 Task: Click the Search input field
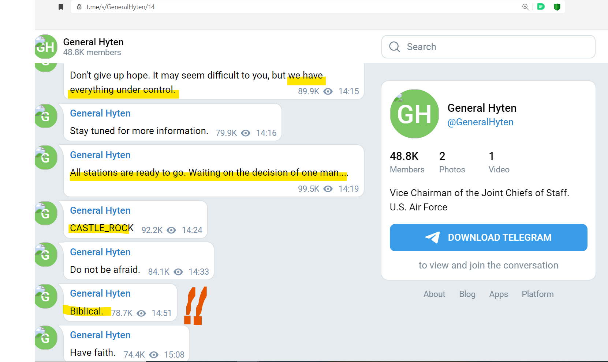[x=488, y=47]
